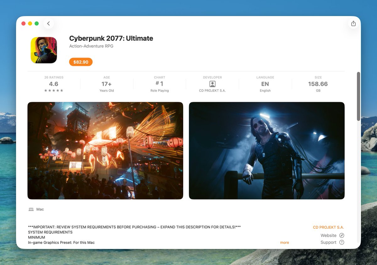
Task: Buy the game for $82.90
Action: (x=81, y=62)
